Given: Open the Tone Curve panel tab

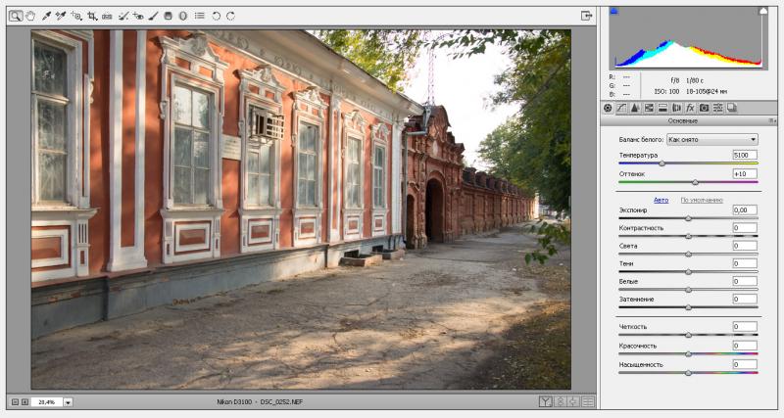Looking at the screenshot, I should [x=621, y=108].
